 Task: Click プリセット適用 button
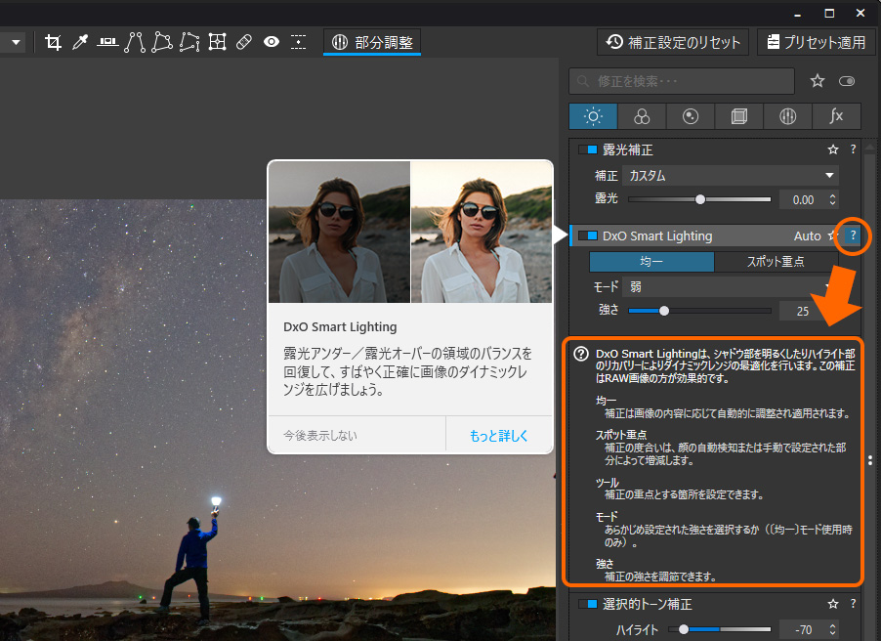817,42
